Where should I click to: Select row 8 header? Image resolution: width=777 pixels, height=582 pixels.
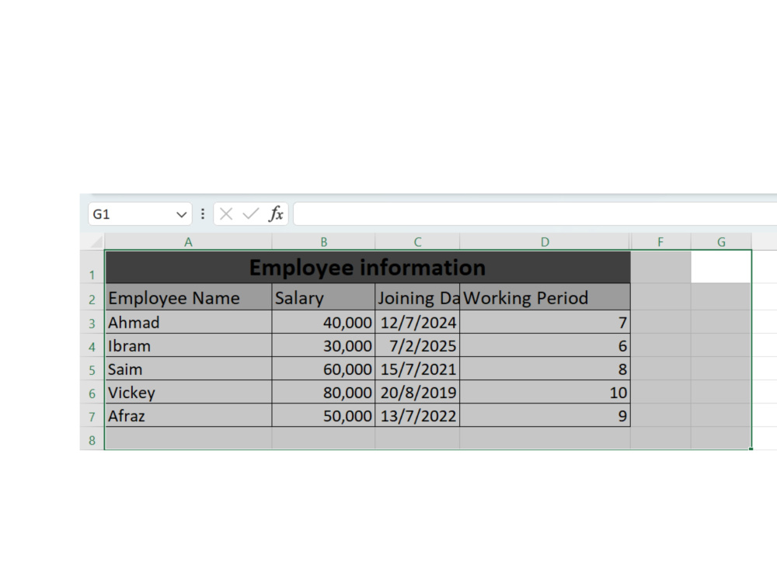92,438
